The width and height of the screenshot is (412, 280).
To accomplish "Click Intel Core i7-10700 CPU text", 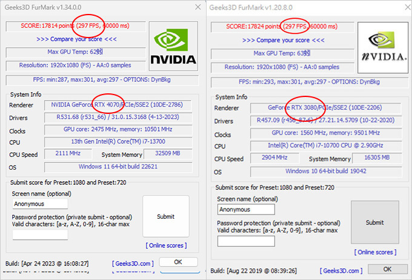I will pos(325,145).
